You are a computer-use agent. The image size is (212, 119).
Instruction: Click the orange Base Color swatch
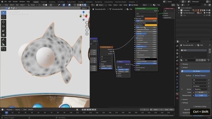pyautogui.click(x=151, y=19)
